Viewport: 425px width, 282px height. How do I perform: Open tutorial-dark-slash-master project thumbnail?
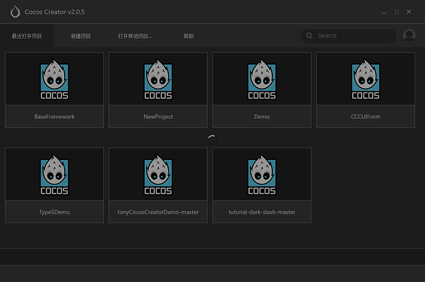click(x=262, y=174)
